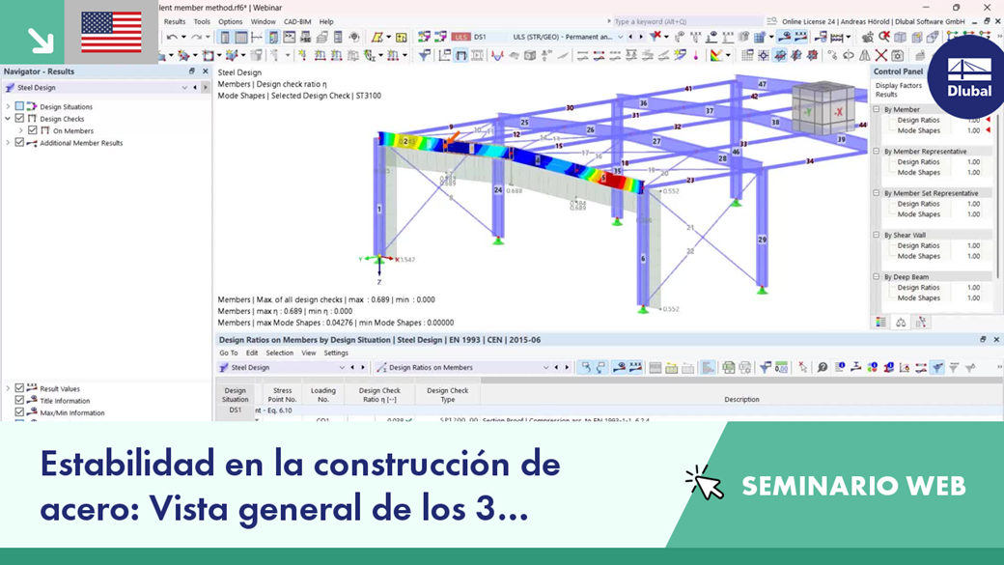Click the filter funnel with red X
The width and height of the screenshot is (1004, 565).
coord(655,37)
